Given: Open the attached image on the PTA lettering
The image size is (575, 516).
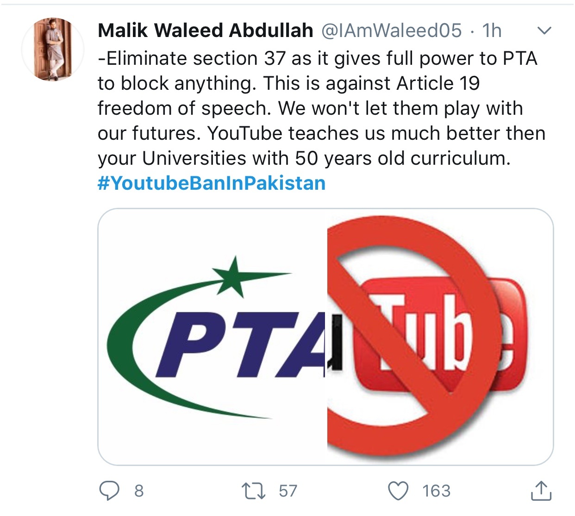Looking at the screenshot, I should tap(241, 345).
